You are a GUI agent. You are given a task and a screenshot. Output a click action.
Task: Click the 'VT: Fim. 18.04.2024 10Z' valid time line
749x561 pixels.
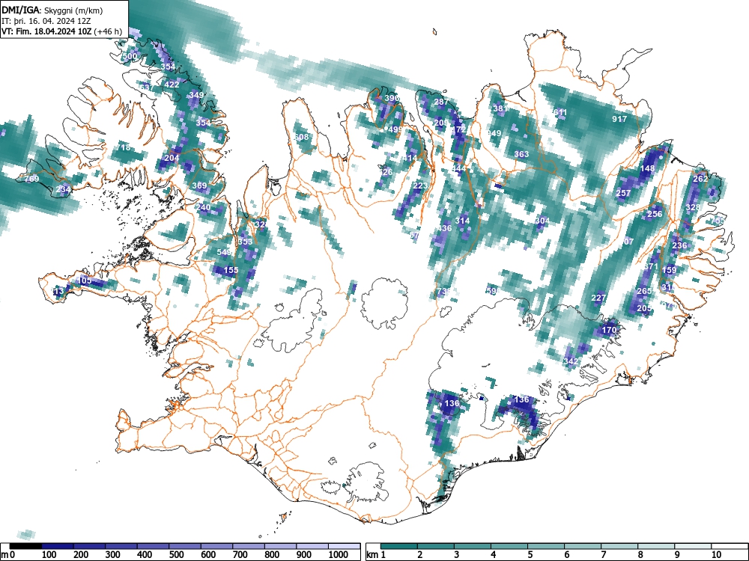61,31
